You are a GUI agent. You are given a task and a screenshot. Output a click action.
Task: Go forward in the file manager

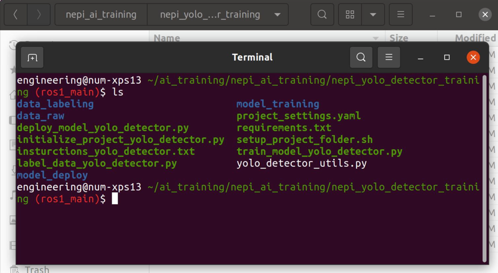click(x=39, y=15)
